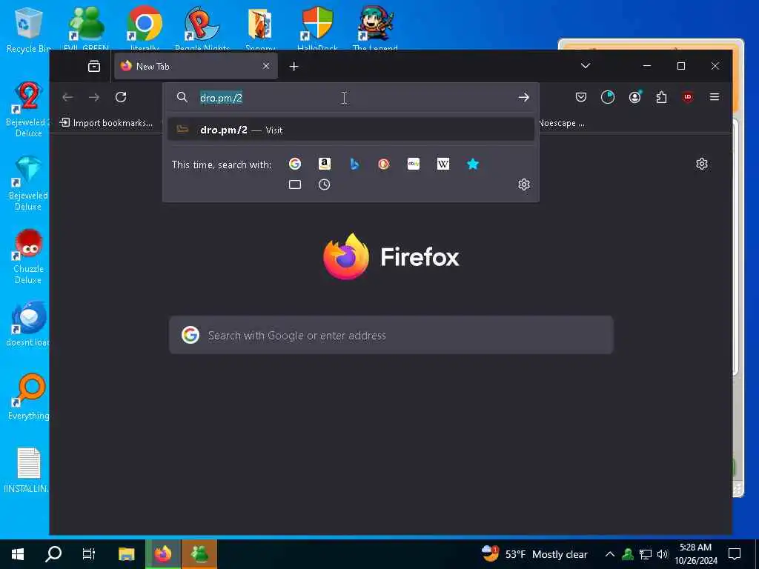
Task: Open the Windows Start menu
Action: pyautogui.click(x=18, y=554)
